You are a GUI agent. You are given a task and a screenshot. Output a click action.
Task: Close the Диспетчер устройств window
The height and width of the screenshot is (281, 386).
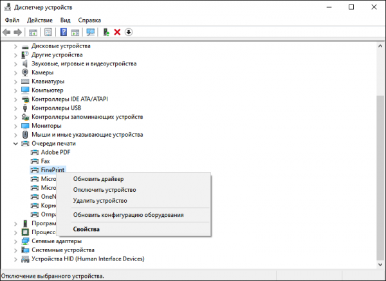tap(374, 7)
